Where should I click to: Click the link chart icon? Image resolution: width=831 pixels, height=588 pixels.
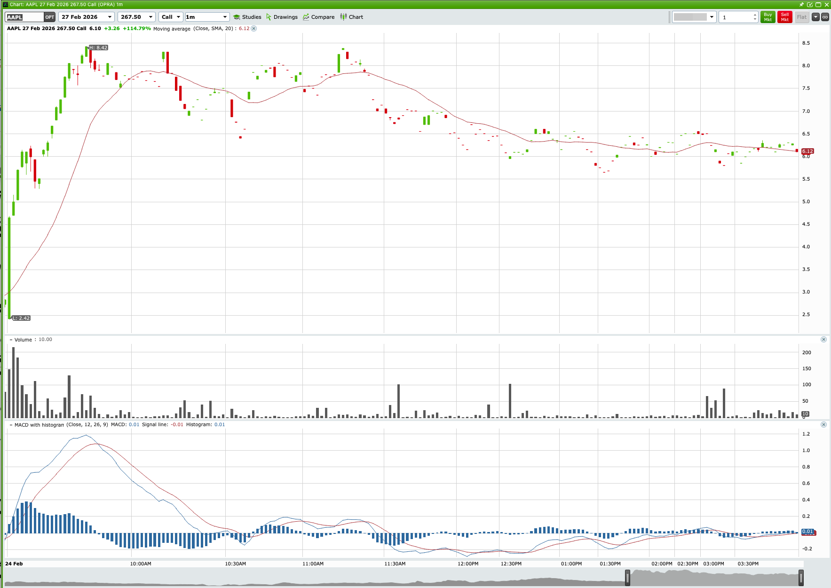(x=824, y=17)
